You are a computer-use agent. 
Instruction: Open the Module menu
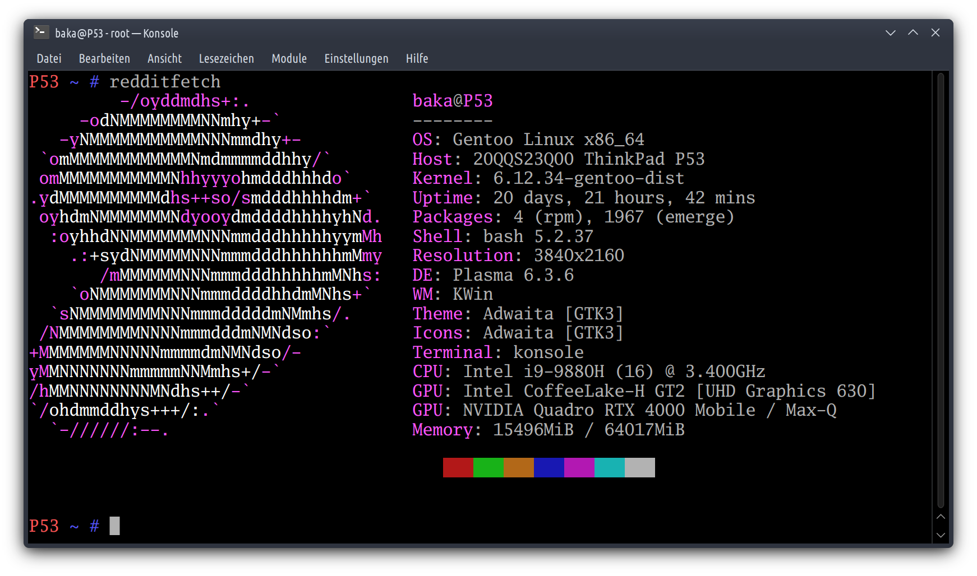289,58
